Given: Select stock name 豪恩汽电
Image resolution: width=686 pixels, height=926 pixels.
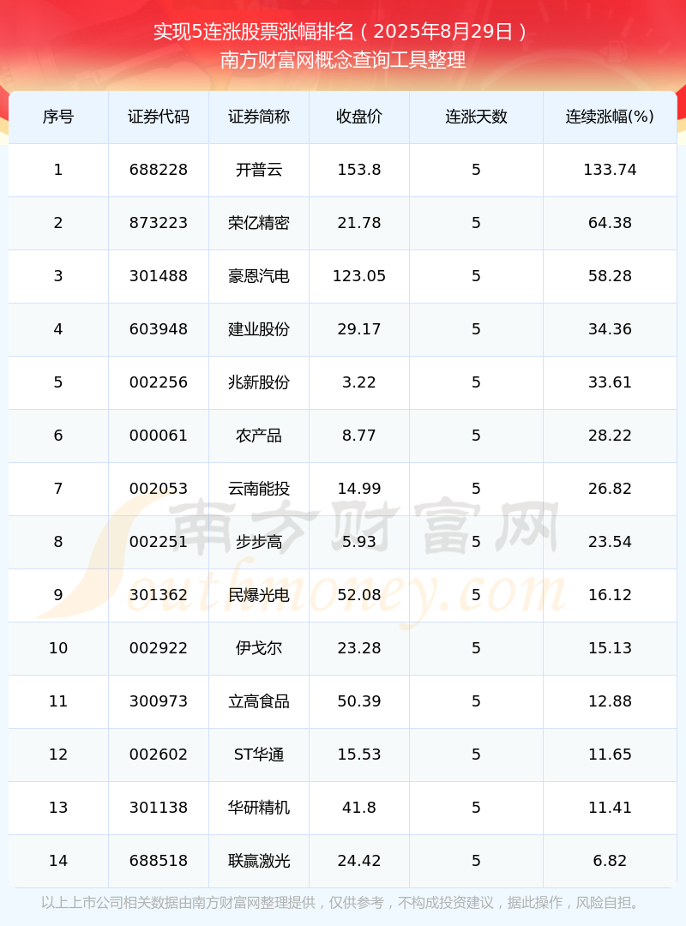Looking at the screenshot, I should click(x=259, y=276).
